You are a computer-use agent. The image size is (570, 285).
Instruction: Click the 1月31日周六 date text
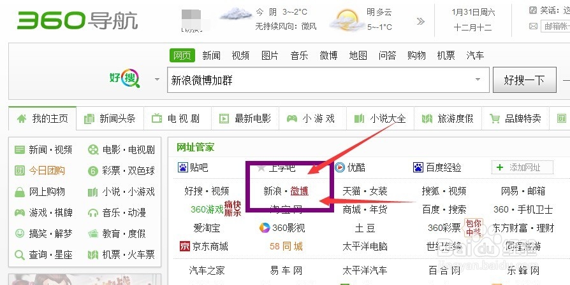click(x=473, y=12)
